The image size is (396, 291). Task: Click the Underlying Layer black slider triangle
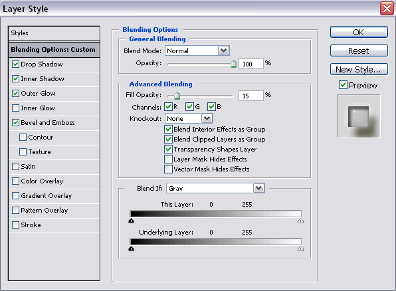(x=132, y=249)
